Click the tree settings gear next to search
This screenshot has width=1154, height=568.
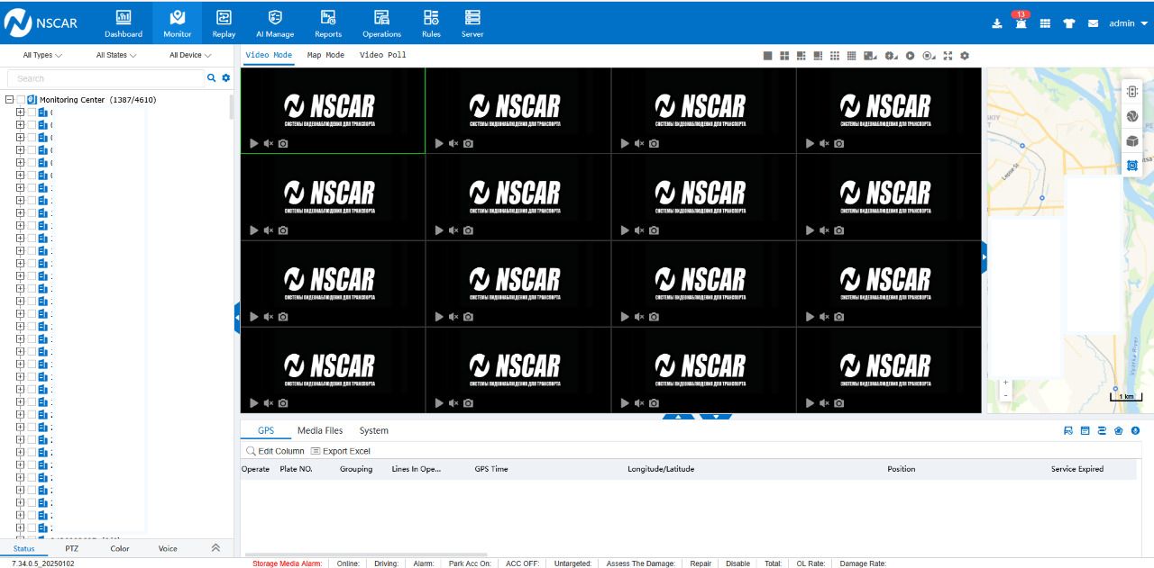(x=226, y=78)
